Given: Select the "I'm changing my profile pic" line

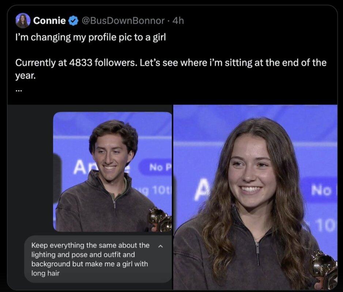Looking at the screenshot, I should pyautogui.click(x=91, y=38).
